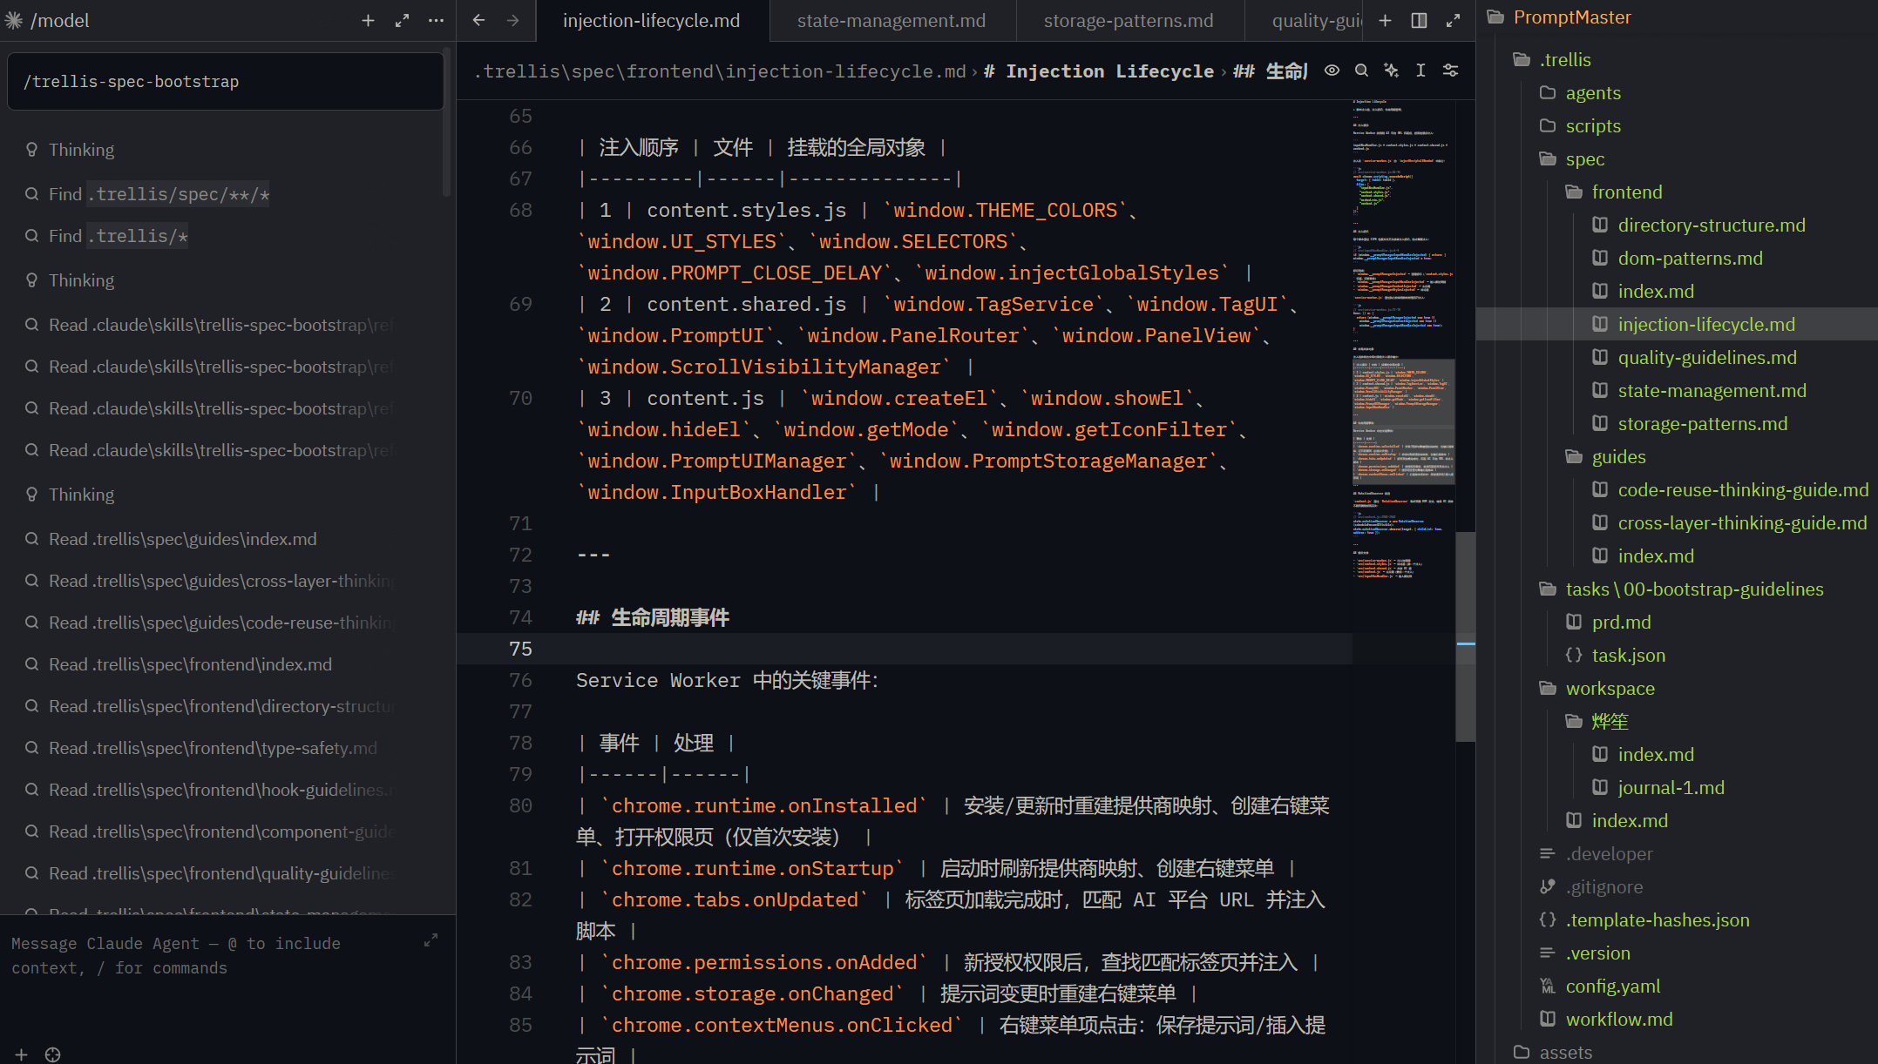
Task: Open storage-patterns.md in project tree
Action: [x=1702, y=423]
